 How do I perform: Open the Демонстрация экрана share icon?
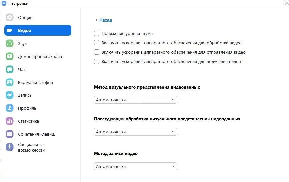[10, 56]
